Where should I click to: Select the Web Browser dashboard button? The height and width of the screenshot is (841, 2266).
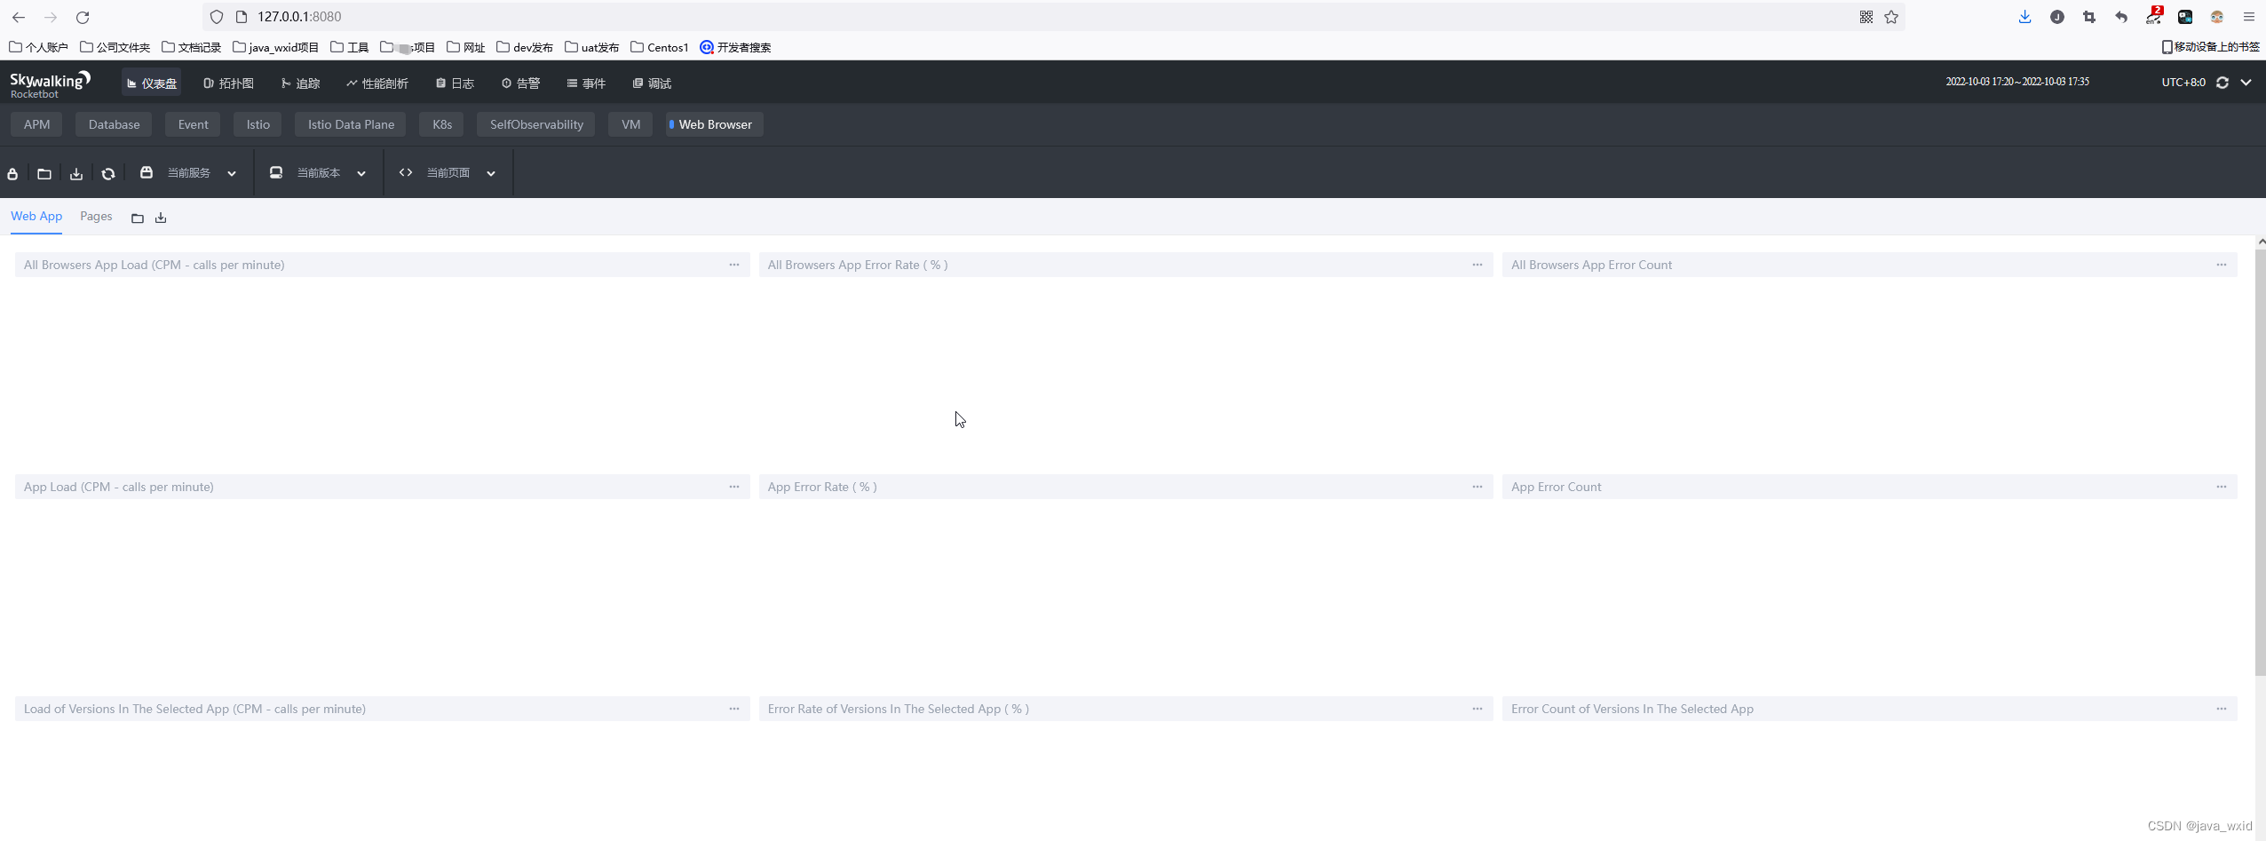(715, 124)
